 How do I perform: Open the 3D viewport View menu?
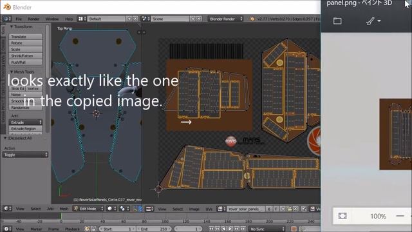(x=20, y=209)
